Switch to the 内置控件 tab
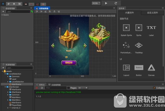This screenshot has width=165, height=111. (x=129, y=13)
